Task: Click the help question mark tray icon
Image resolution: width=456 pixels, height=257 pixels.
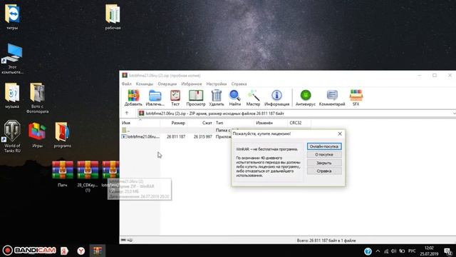Action: click(x=368, y=251)
